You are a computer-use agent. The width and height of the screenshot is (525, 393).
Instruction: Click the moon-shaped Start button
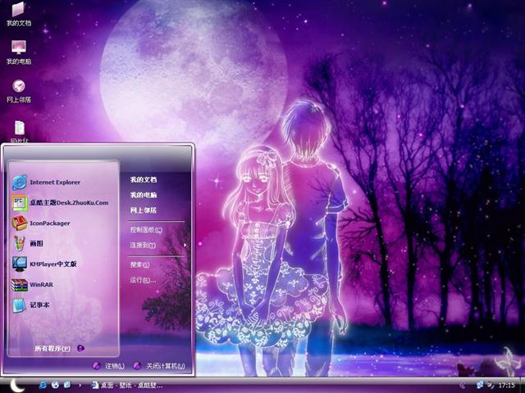pyautogui.click(x=16, y=384)
